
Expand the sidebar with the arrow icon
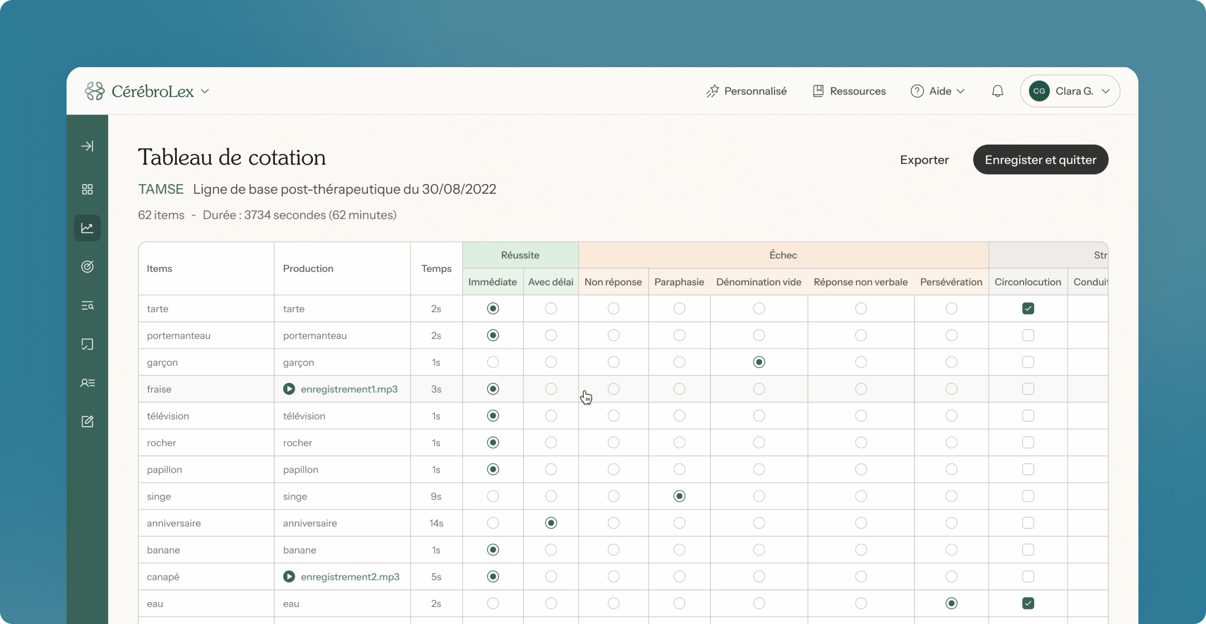(87, 146)
